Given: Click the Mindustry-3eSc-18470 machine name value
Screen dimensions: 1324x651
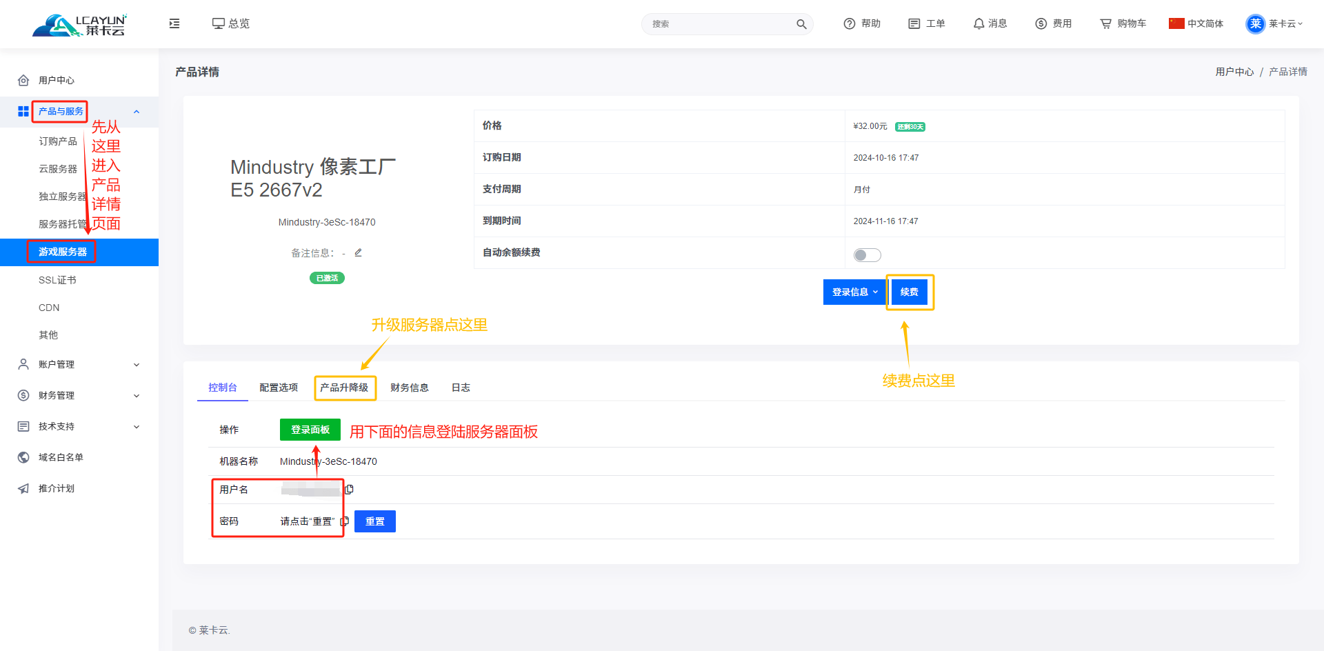Looking at the screenshot, I should pyautogui.click(x=328, y=461).
